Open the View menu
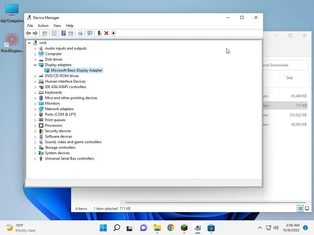Screen dimensions: 314x235 click(x=57, y=26)
